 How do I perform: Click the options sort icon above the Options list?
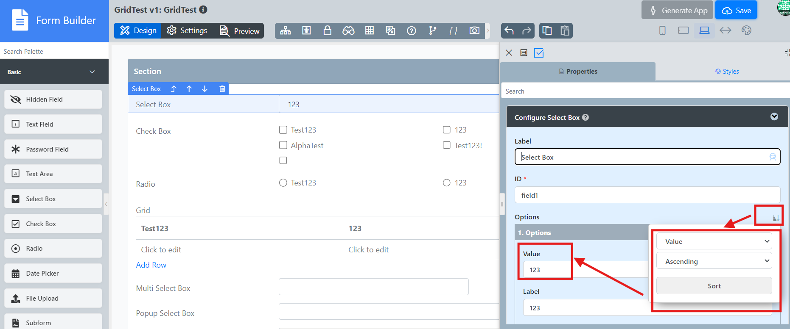776,218
